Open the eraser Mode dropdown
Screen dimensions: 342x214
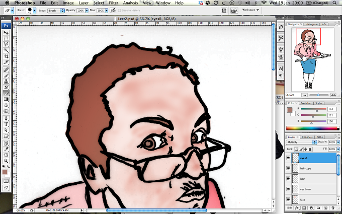[56, 11]
